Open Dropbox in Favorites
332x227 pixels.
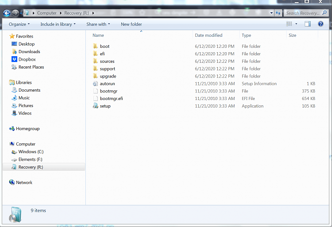[27, 59]
